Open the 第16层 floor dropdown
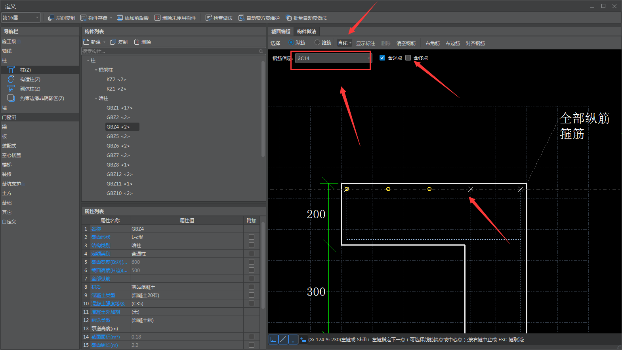Viewport: 622px width, 350px height. click(x=21, y=17)
